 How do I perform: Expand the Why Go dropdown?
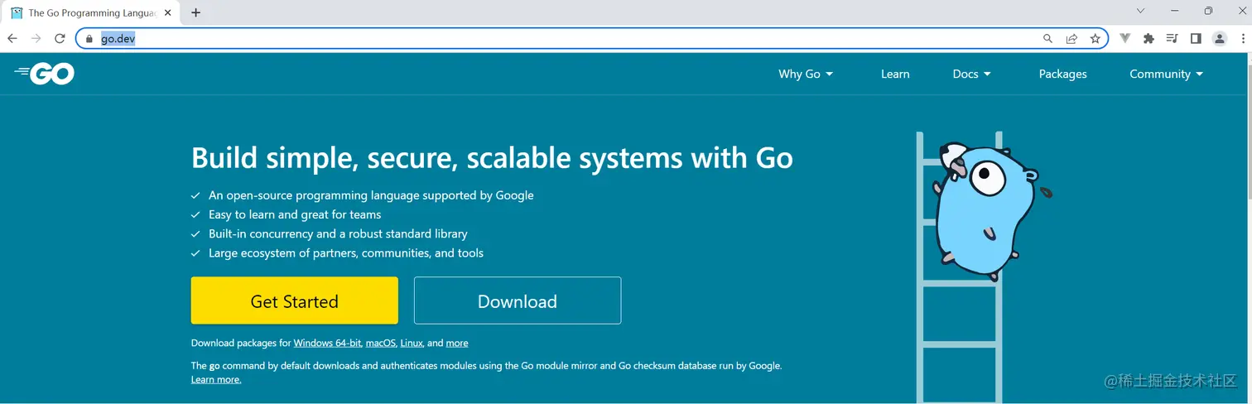point(805,74)
